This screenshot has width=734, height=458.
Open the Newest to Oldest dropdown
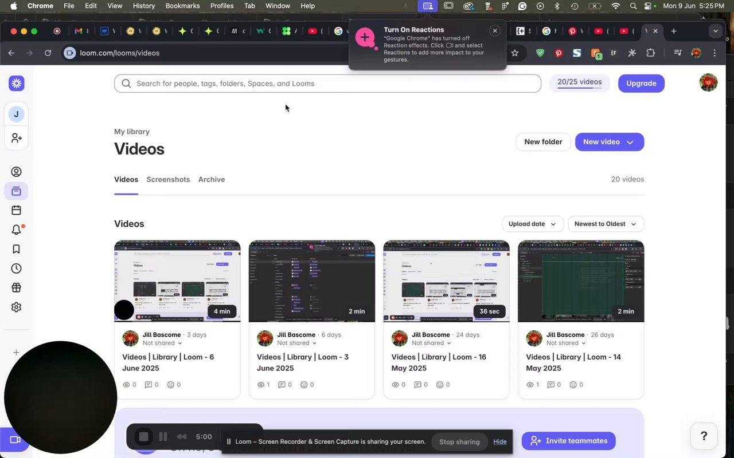606,224
